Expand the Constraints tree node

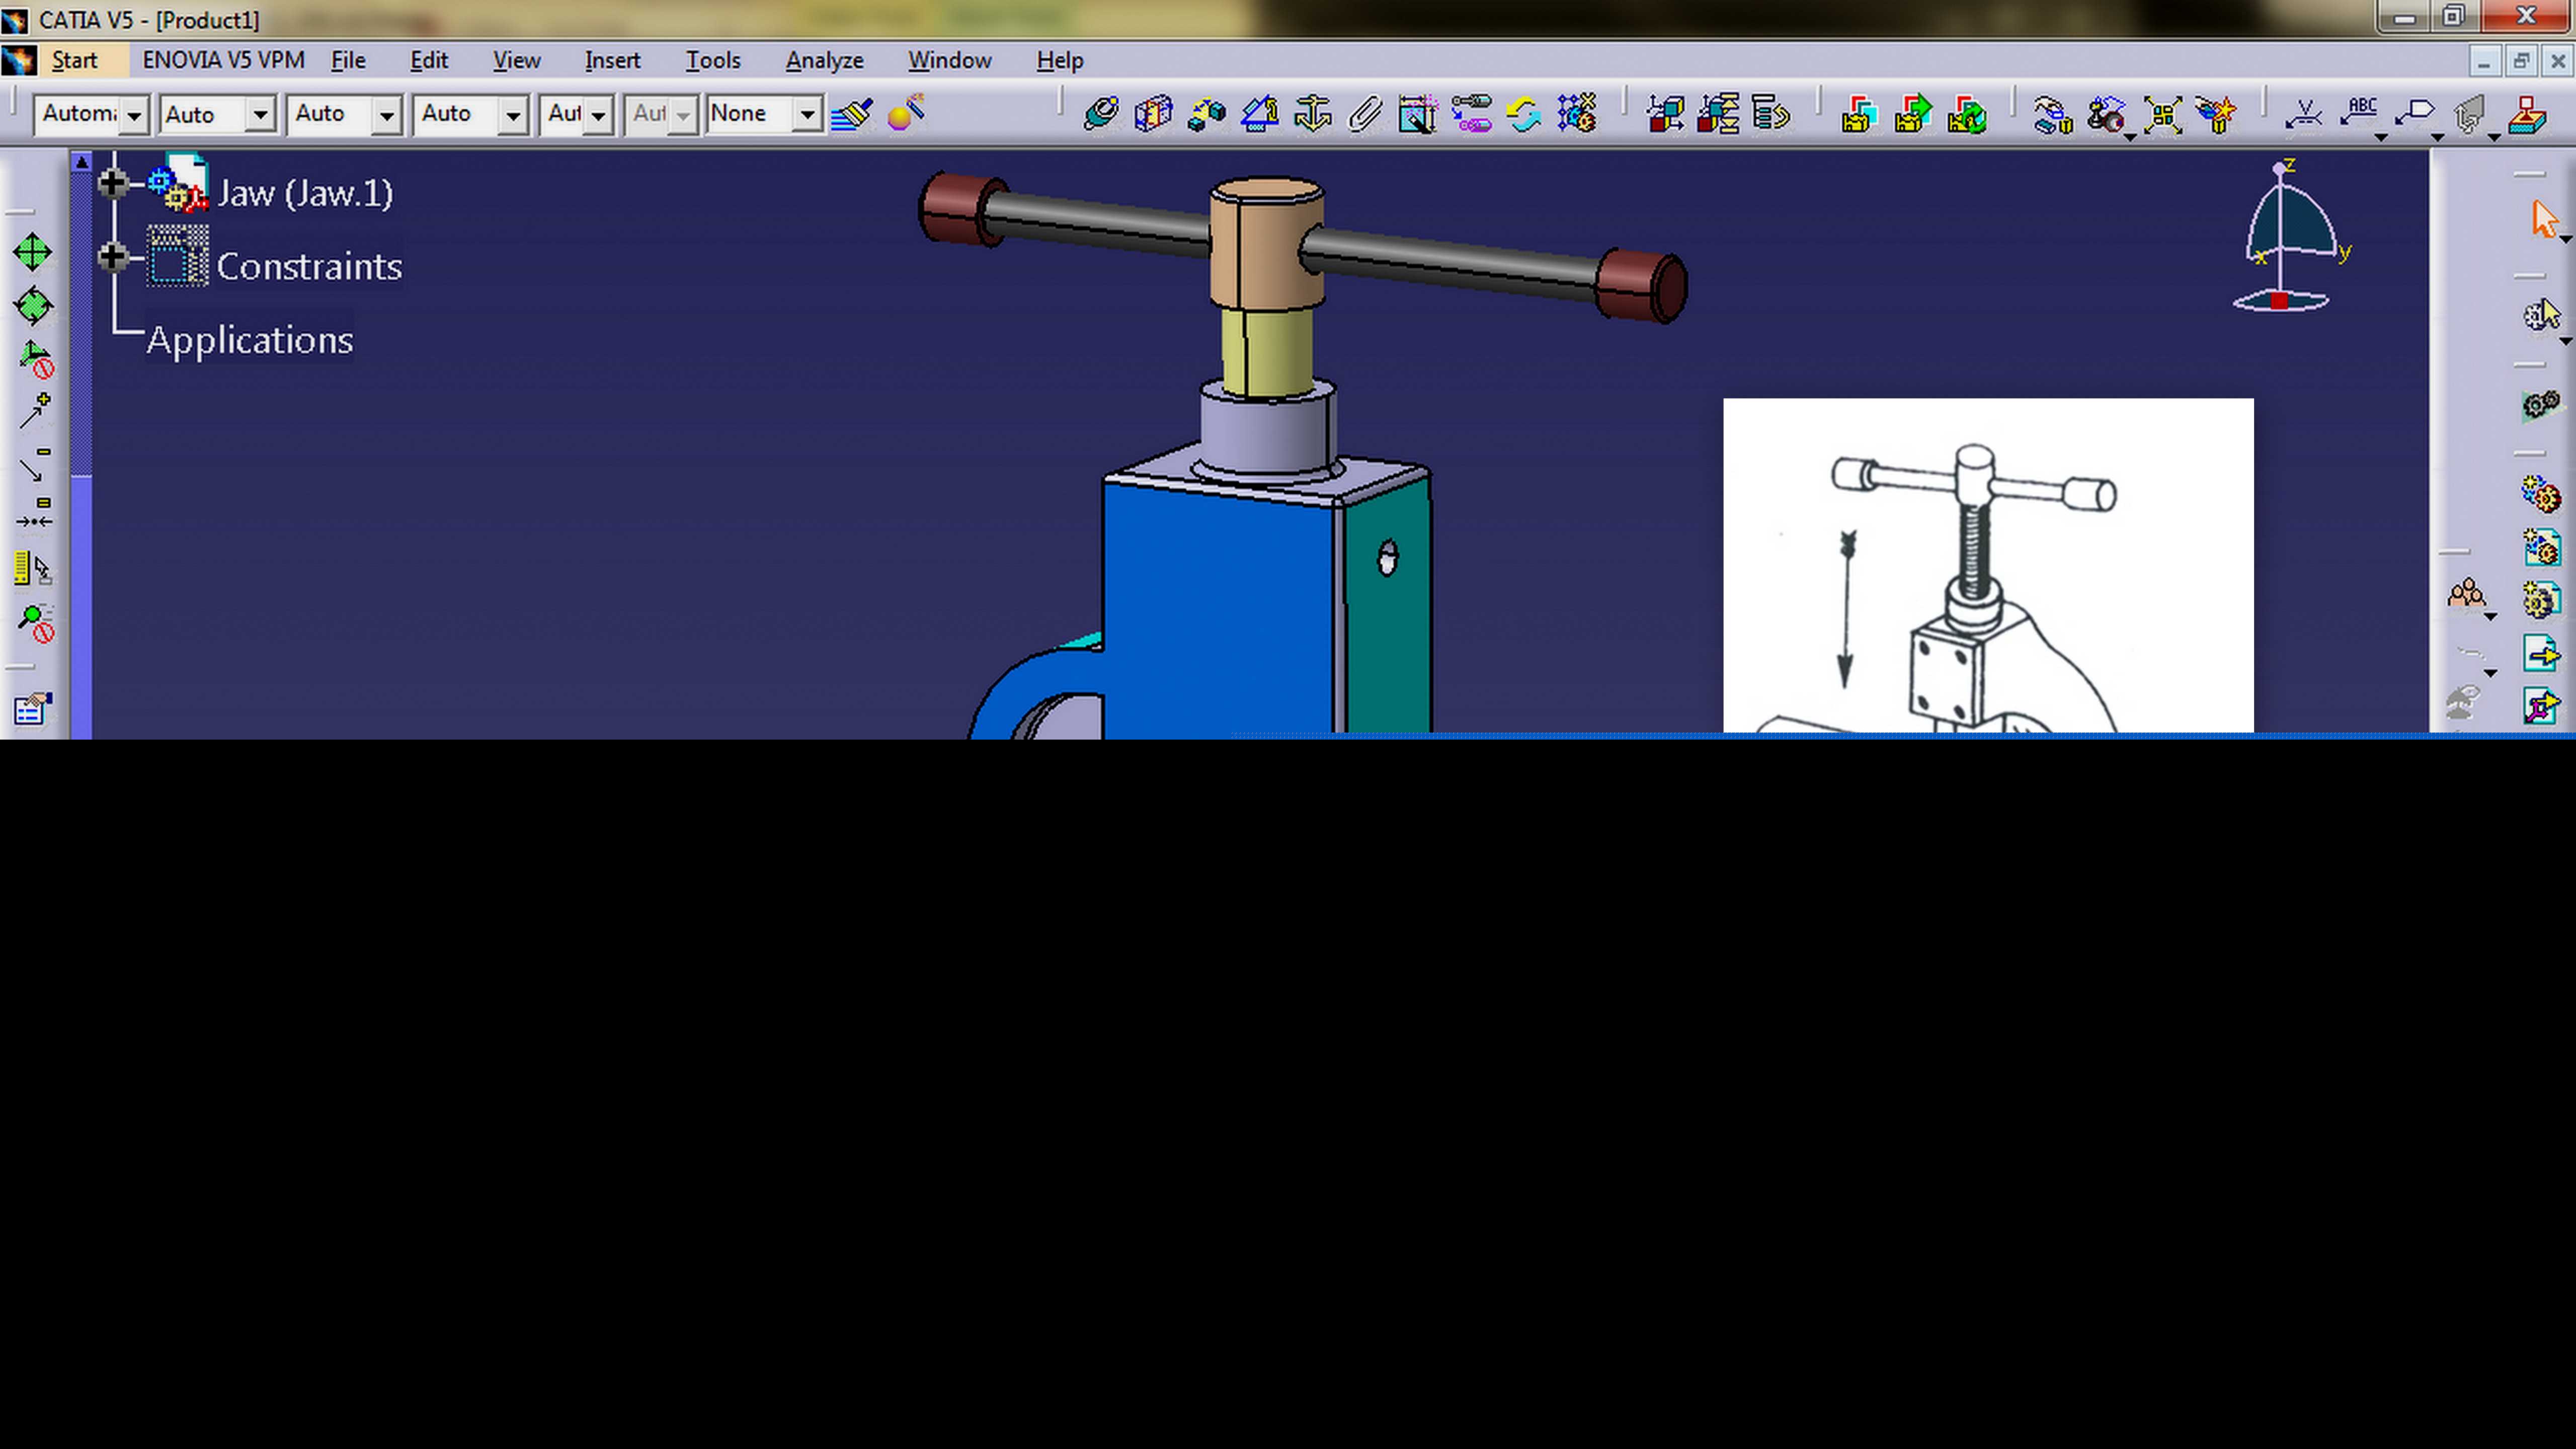pyautogui.click(x=113, y=257)
